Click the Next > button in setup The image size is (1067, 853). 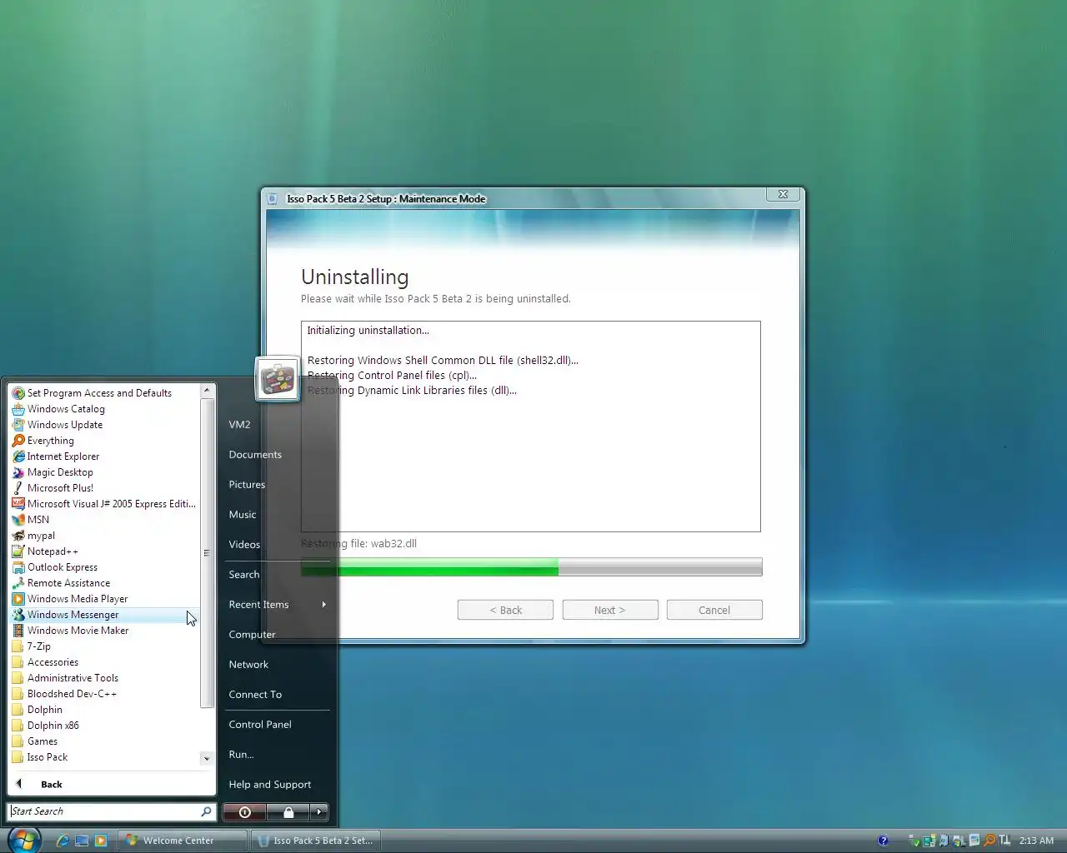[610, 610]
